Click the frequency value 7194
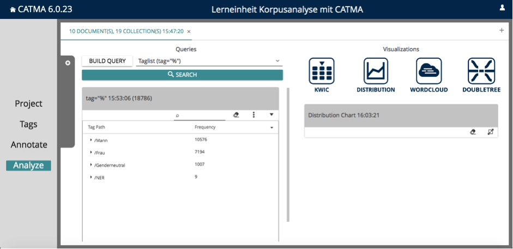The height and width of the screenshot is (249, 513). point(200,152)
